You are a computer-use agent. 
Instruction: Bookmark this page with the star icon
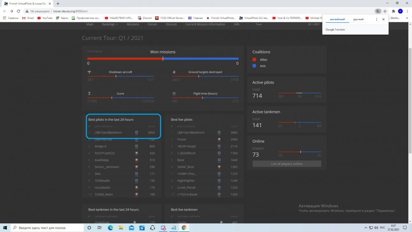[385, 11]
